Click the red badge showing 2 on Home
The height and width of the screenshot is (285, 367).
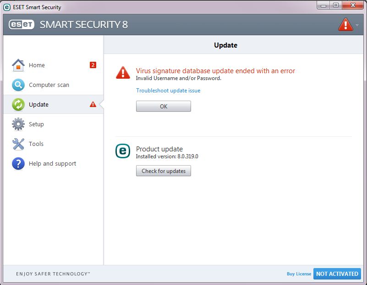click(x=93, y=65)
